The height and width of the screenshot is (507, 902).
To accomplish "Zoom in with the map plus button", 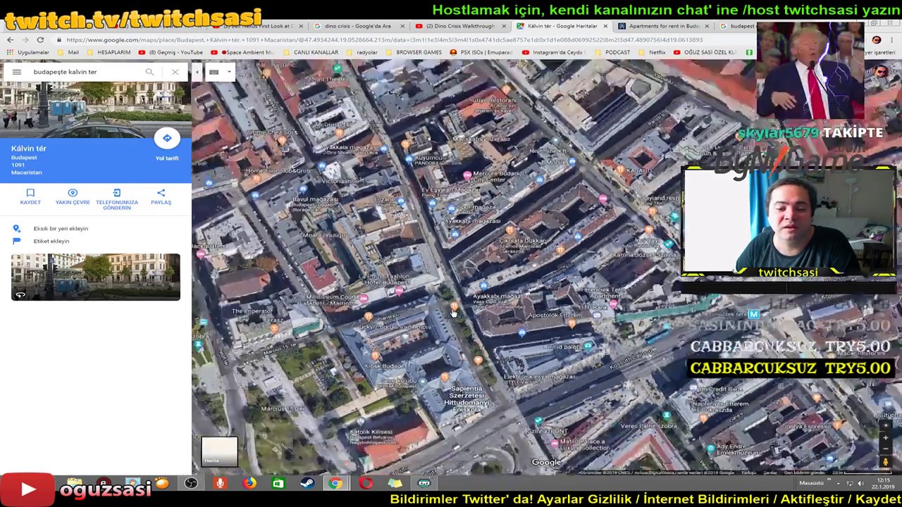I will coord(886,437).
